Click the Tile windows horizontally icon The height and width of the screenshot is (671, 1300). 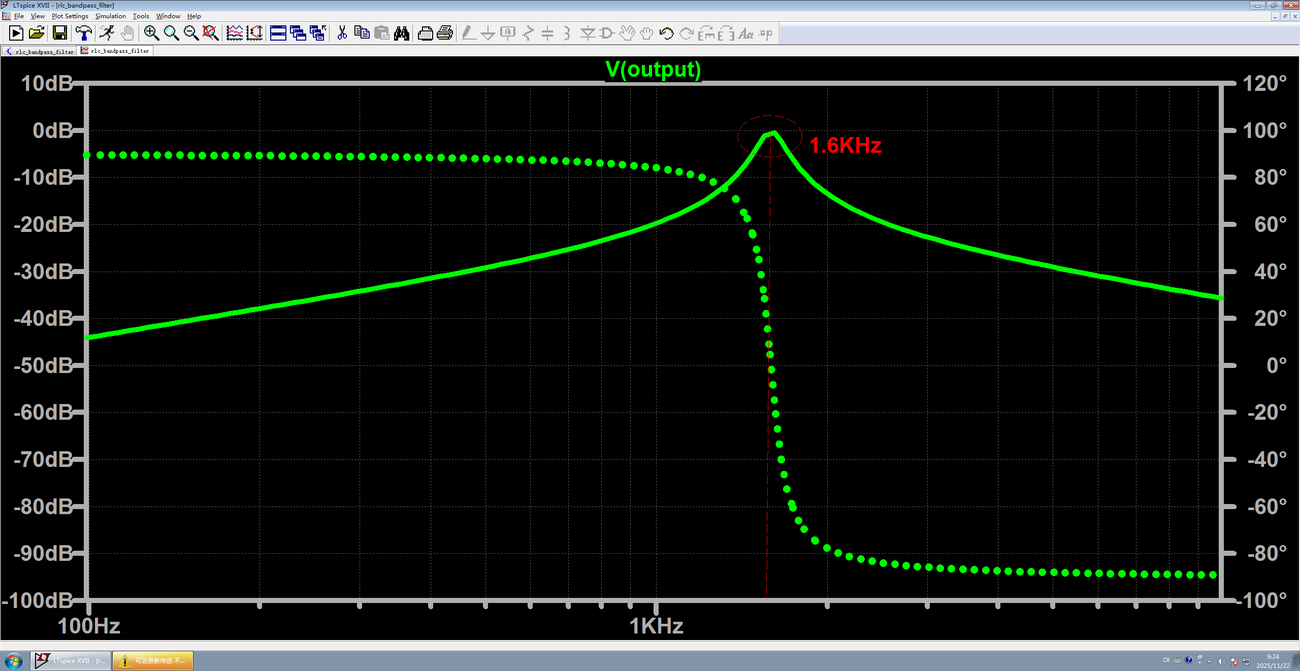pos(278,33)
